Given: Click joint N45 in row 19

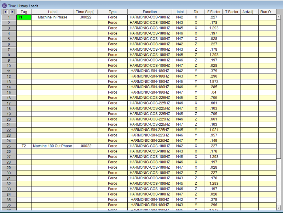Looking at the screenshot, I should click(180, 114).
